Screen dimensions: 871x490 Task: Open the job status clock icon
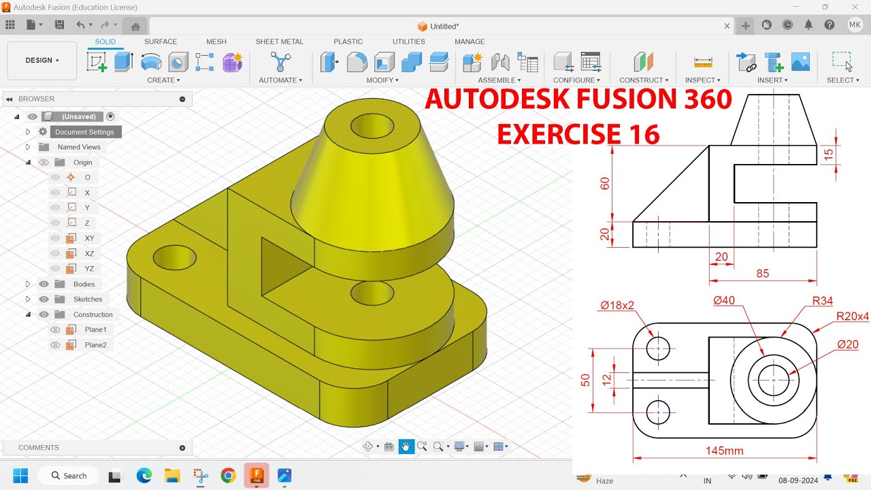(788, 25)
